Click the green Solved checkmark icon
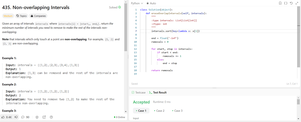The width and height of the screenshot is (301, 122). tap(120, 7)
